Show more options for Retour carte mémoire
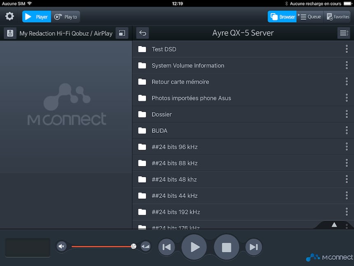This screenshot has width=354, height=266. pyautogui.click(x=347, y=82)
